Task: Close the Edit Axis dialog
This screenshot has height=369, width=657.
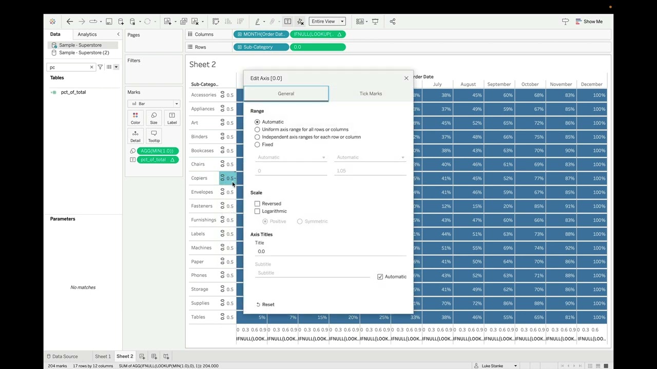Action: 406,78
